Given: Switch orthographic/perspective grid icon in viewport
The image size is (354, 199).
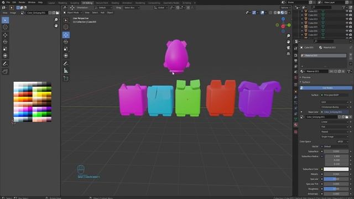Looking at the screenshot, I should pyautogui.click(x=288, y=54).
